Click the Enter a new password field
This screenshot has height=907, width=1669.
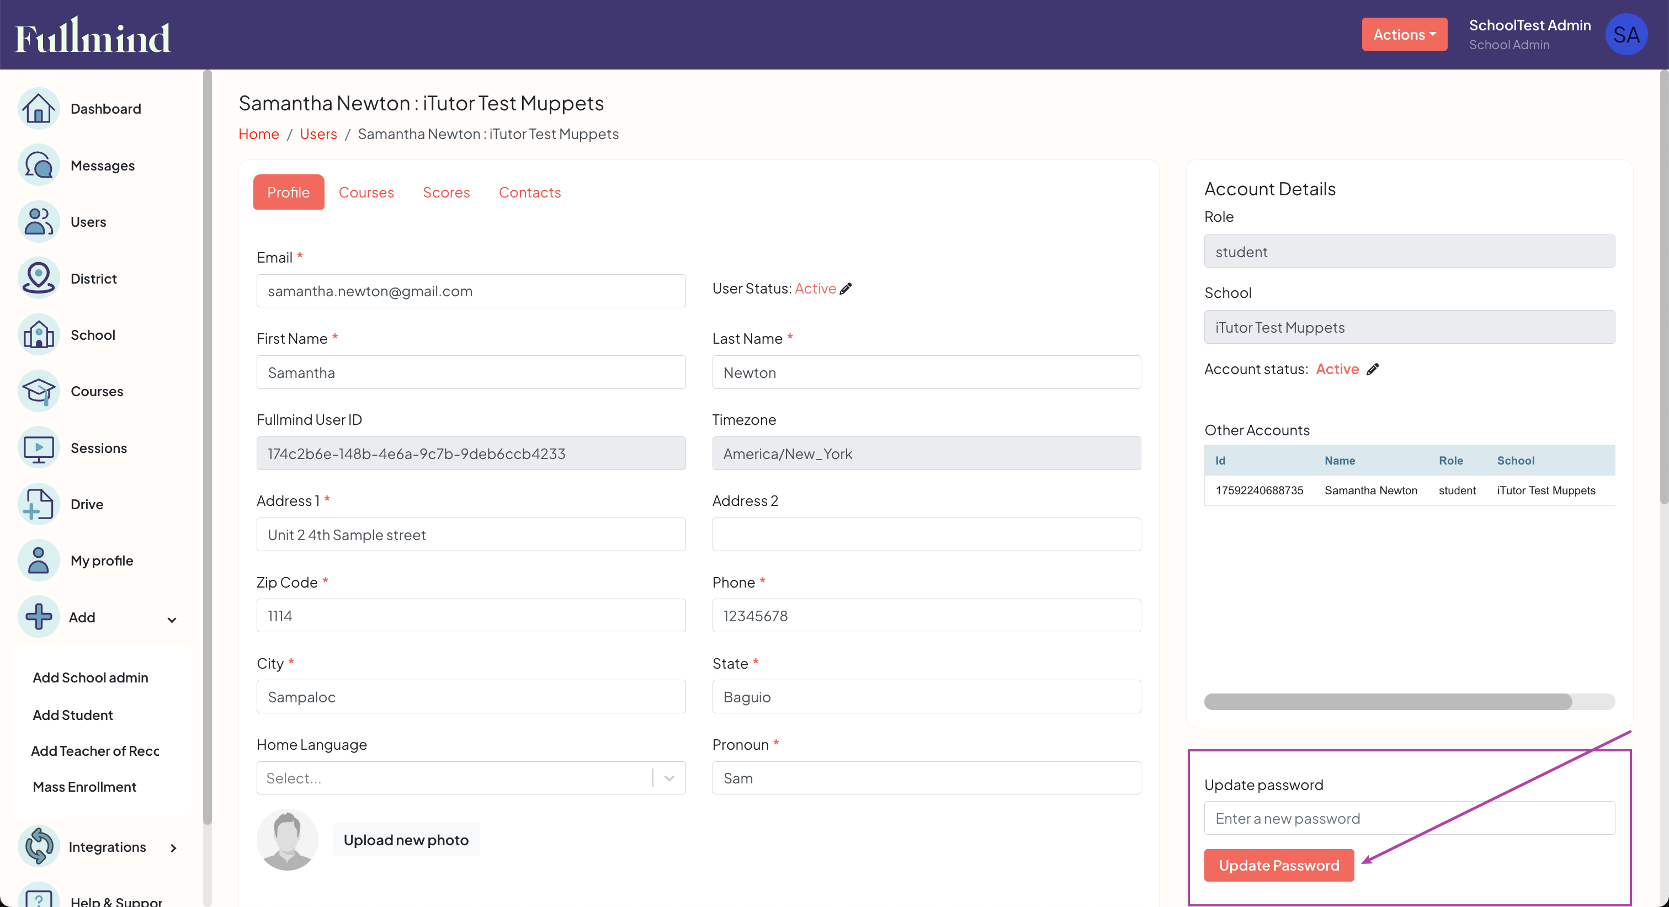point(1409,818)
